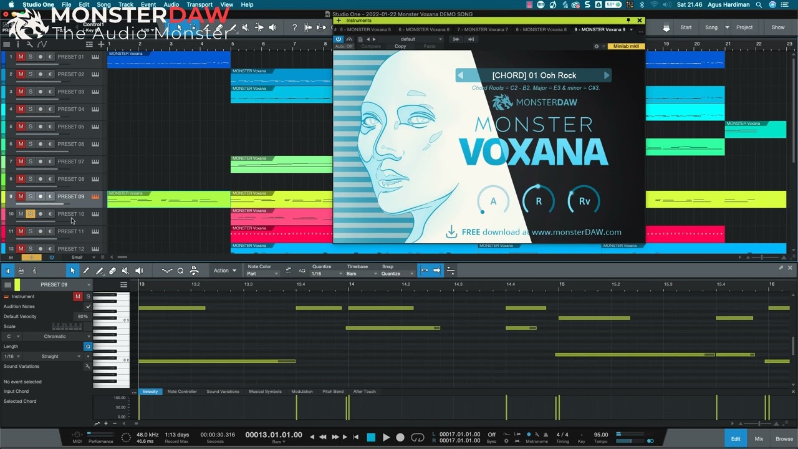
Task: Toggle transport Loop button
Action: pos(418,437)
